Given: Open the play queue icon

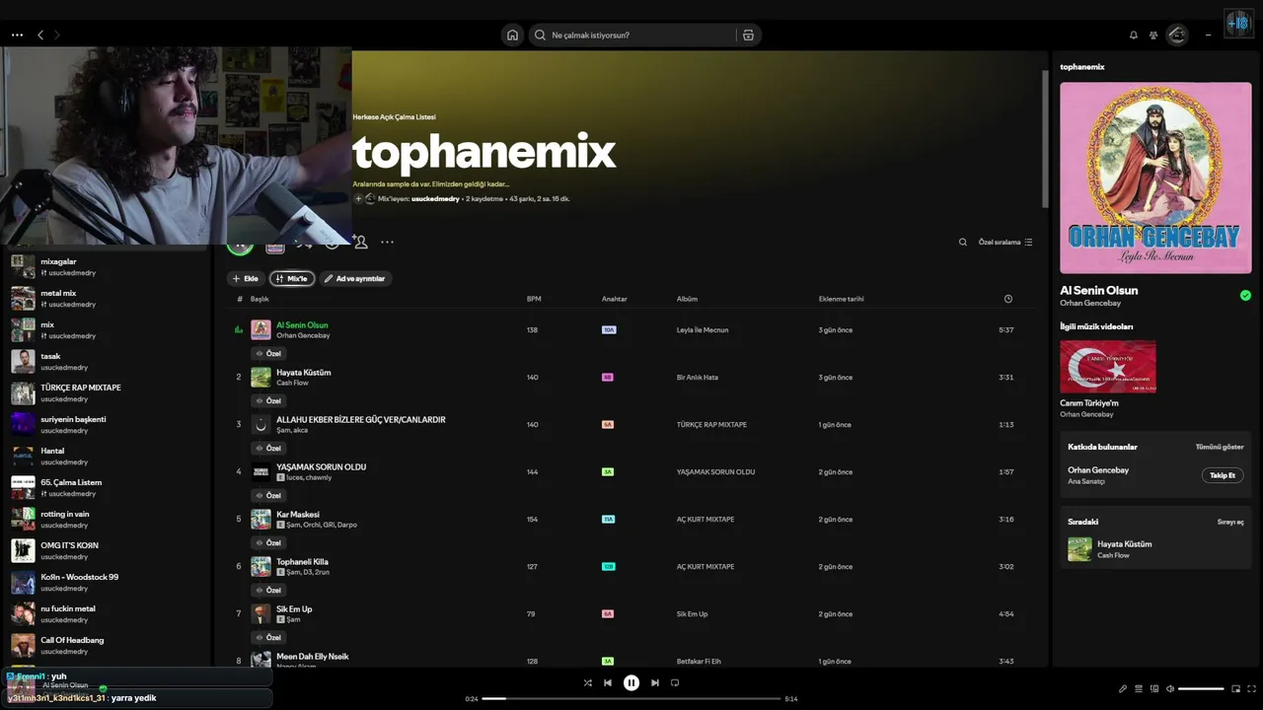Looking at the screenshot, I should (1139, 688).
